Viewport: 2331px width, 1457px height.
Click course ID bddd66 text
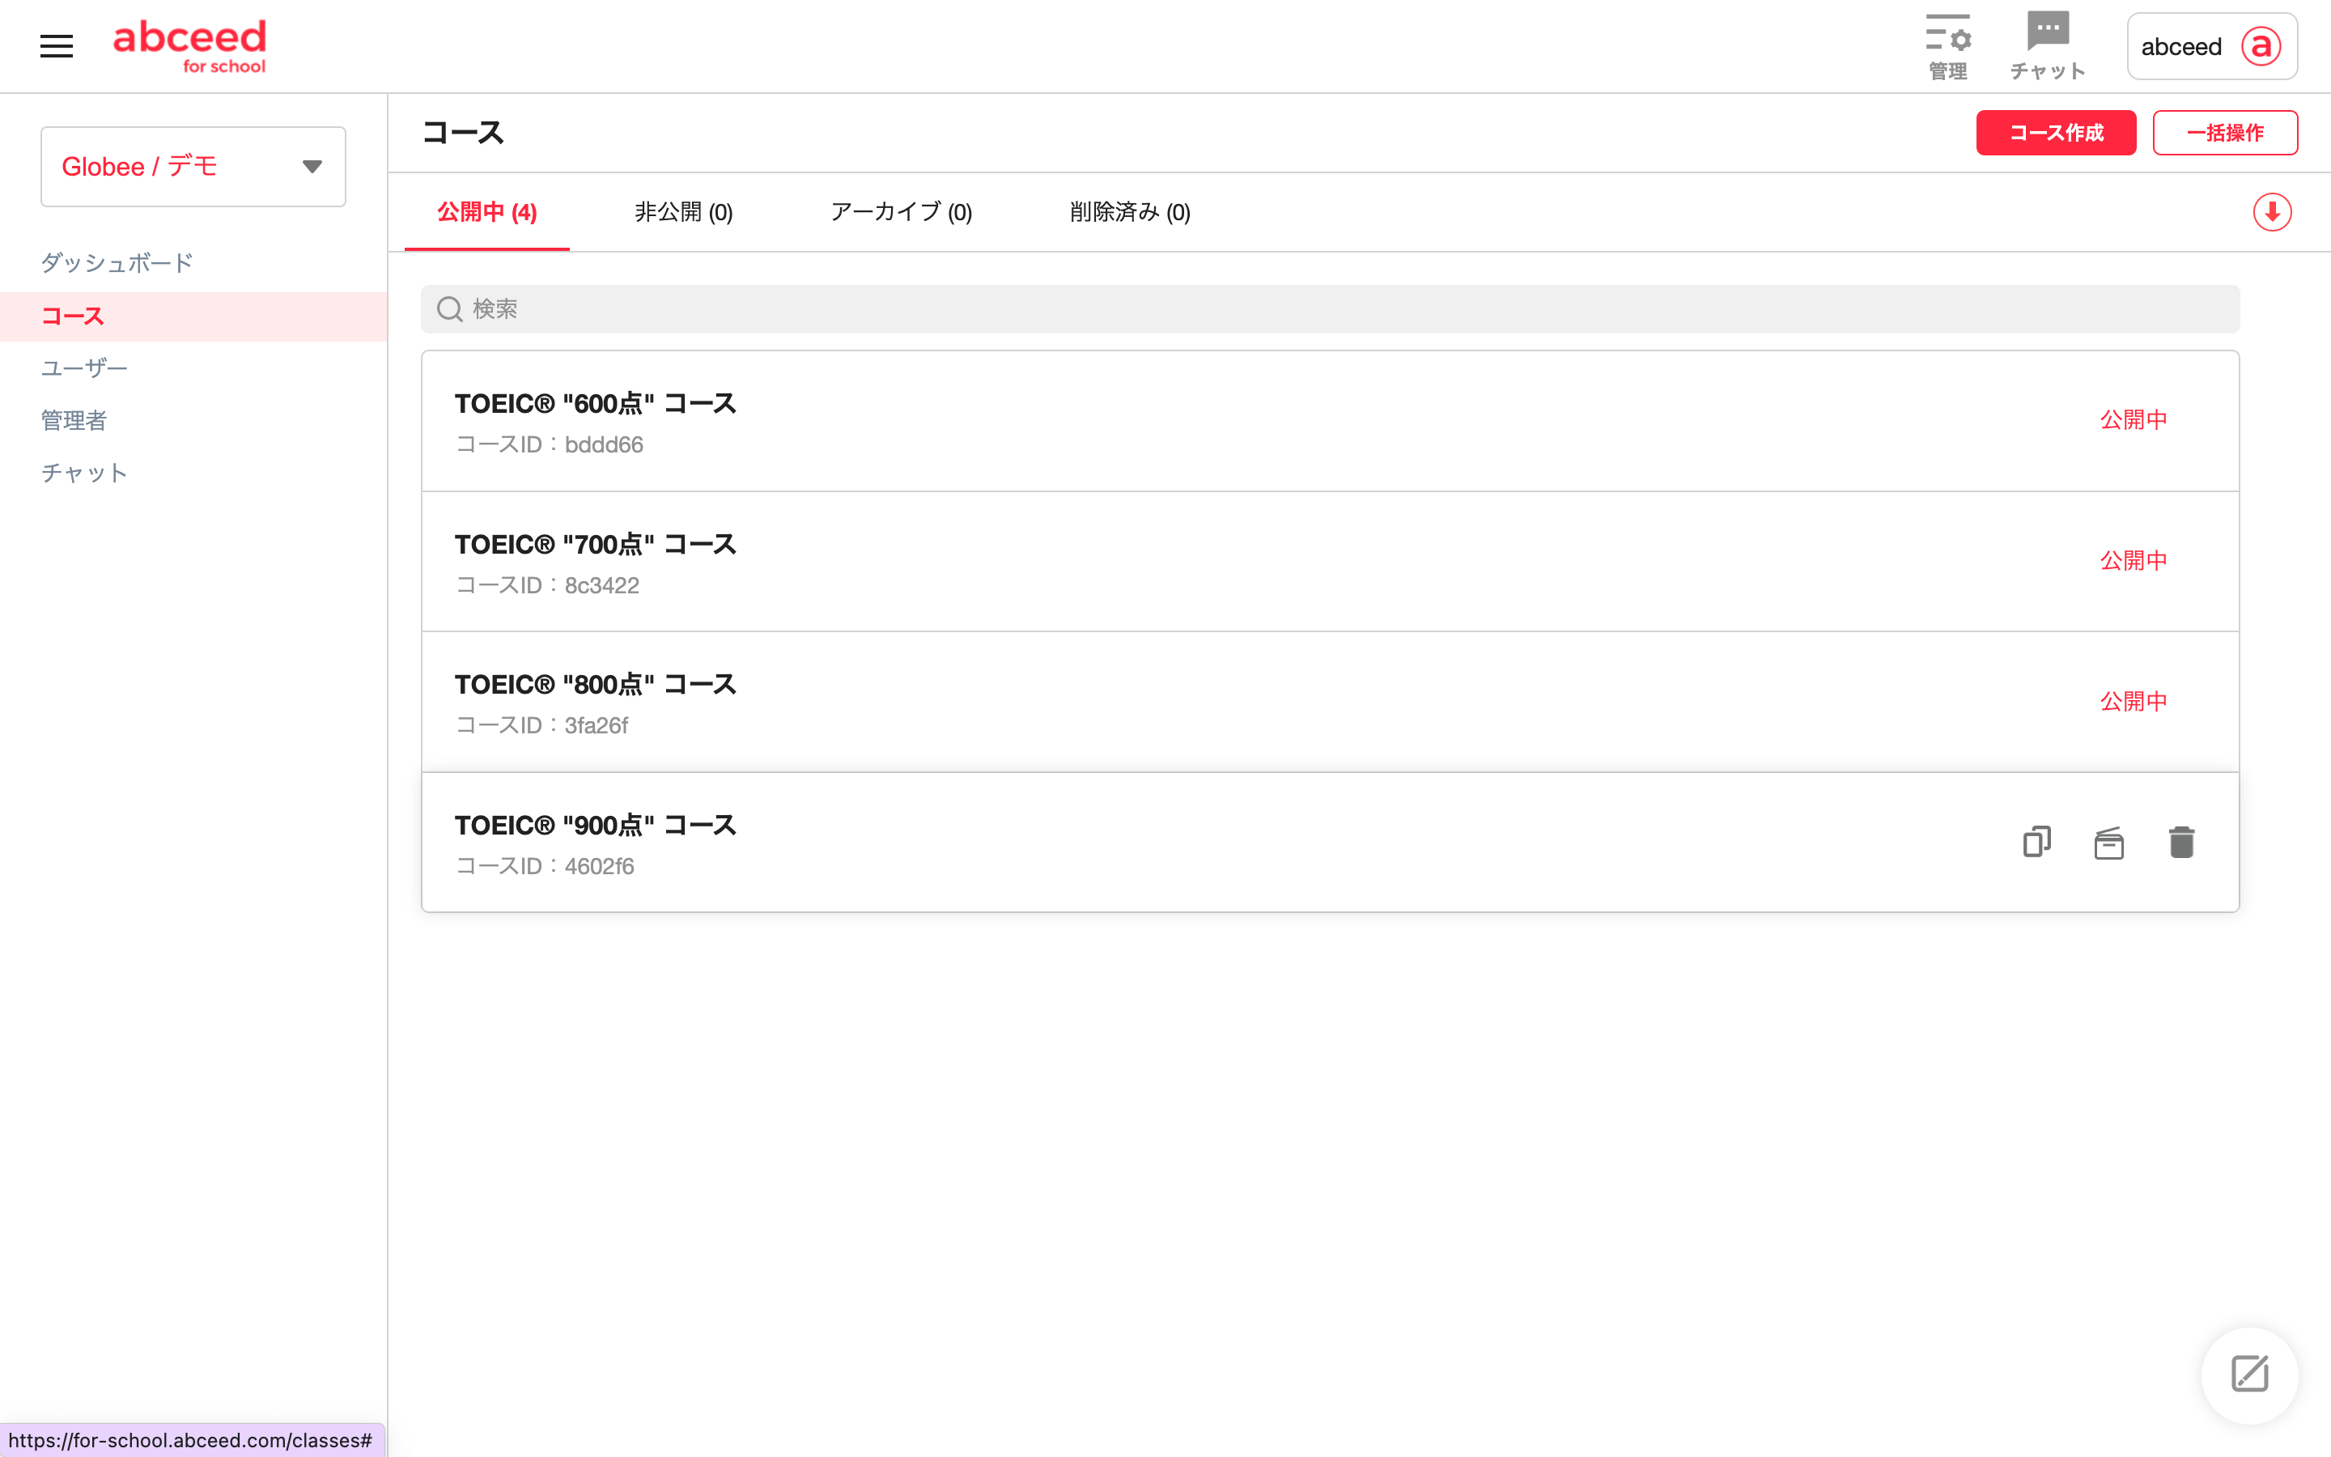(x=549, y=444)
